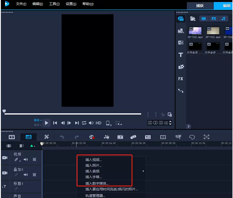Viewport: 233px width, 198px height.
Task: Open the motion tracking tool
Action: [178, 137]
